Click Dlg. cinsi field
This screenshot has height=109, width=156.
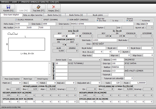[x=150, y=24]
